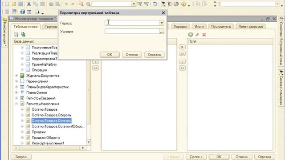Viewport: 285px width, 160px height.
Task: Click the Redo arrow icon
Action: tap(73, 4)
